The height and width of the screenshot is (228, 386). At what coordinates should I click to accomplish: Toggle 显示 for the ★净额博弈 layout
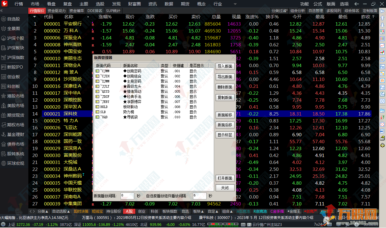click(x=193, y=102)
